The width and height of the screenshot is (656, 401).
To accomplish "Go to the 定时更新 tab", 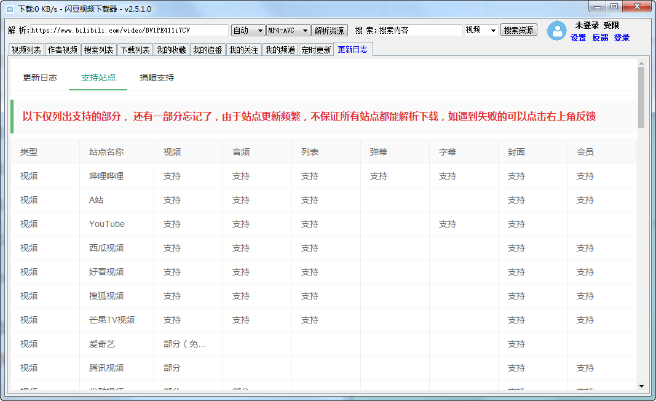I will click(x=316, y=50).
